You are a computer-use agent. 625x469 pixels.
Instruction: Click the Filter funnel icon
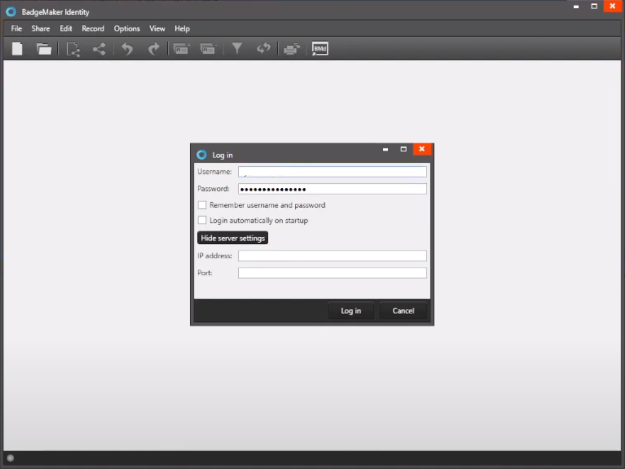point(237,49)
